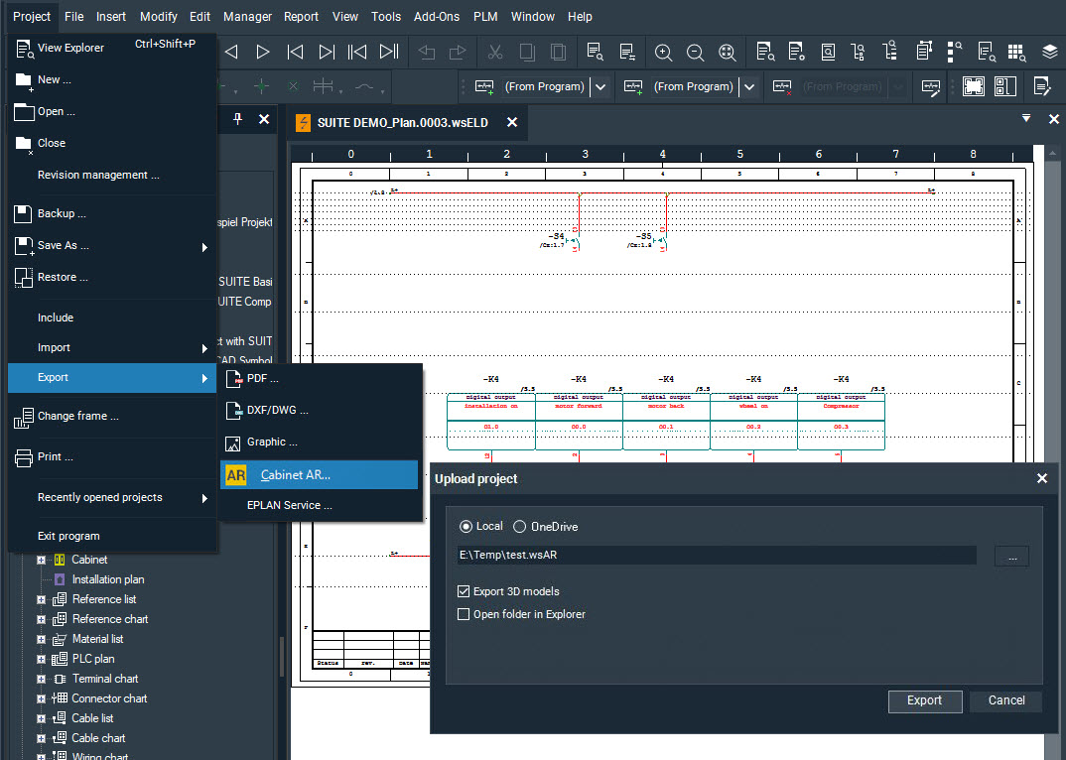Click the Cut scissors icon
Screen dimensions: 1066x760
tap(495, 52)
